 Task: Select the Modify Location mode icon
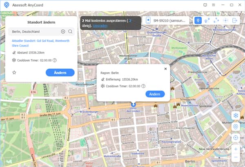[x=198, y=20]
